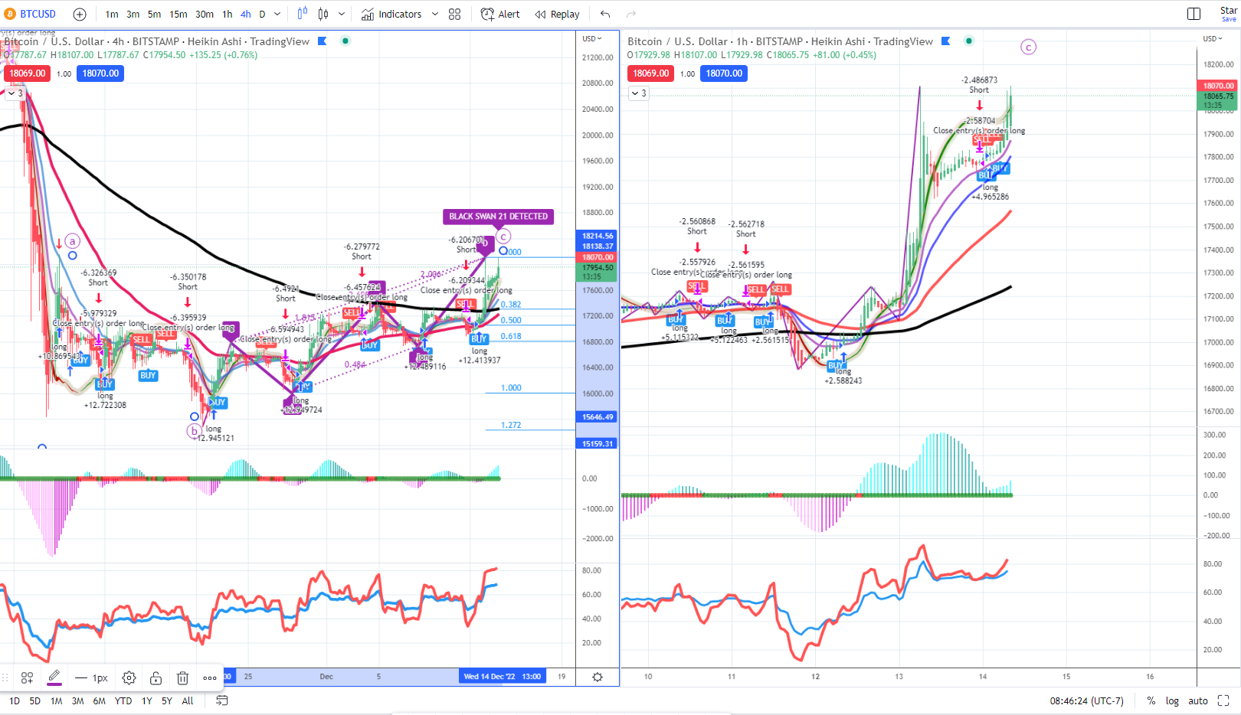This screenshot has width=1241, height=715.
Task: Select the highlighted blue candles chart style icon
Action: [x=303, y=14]
